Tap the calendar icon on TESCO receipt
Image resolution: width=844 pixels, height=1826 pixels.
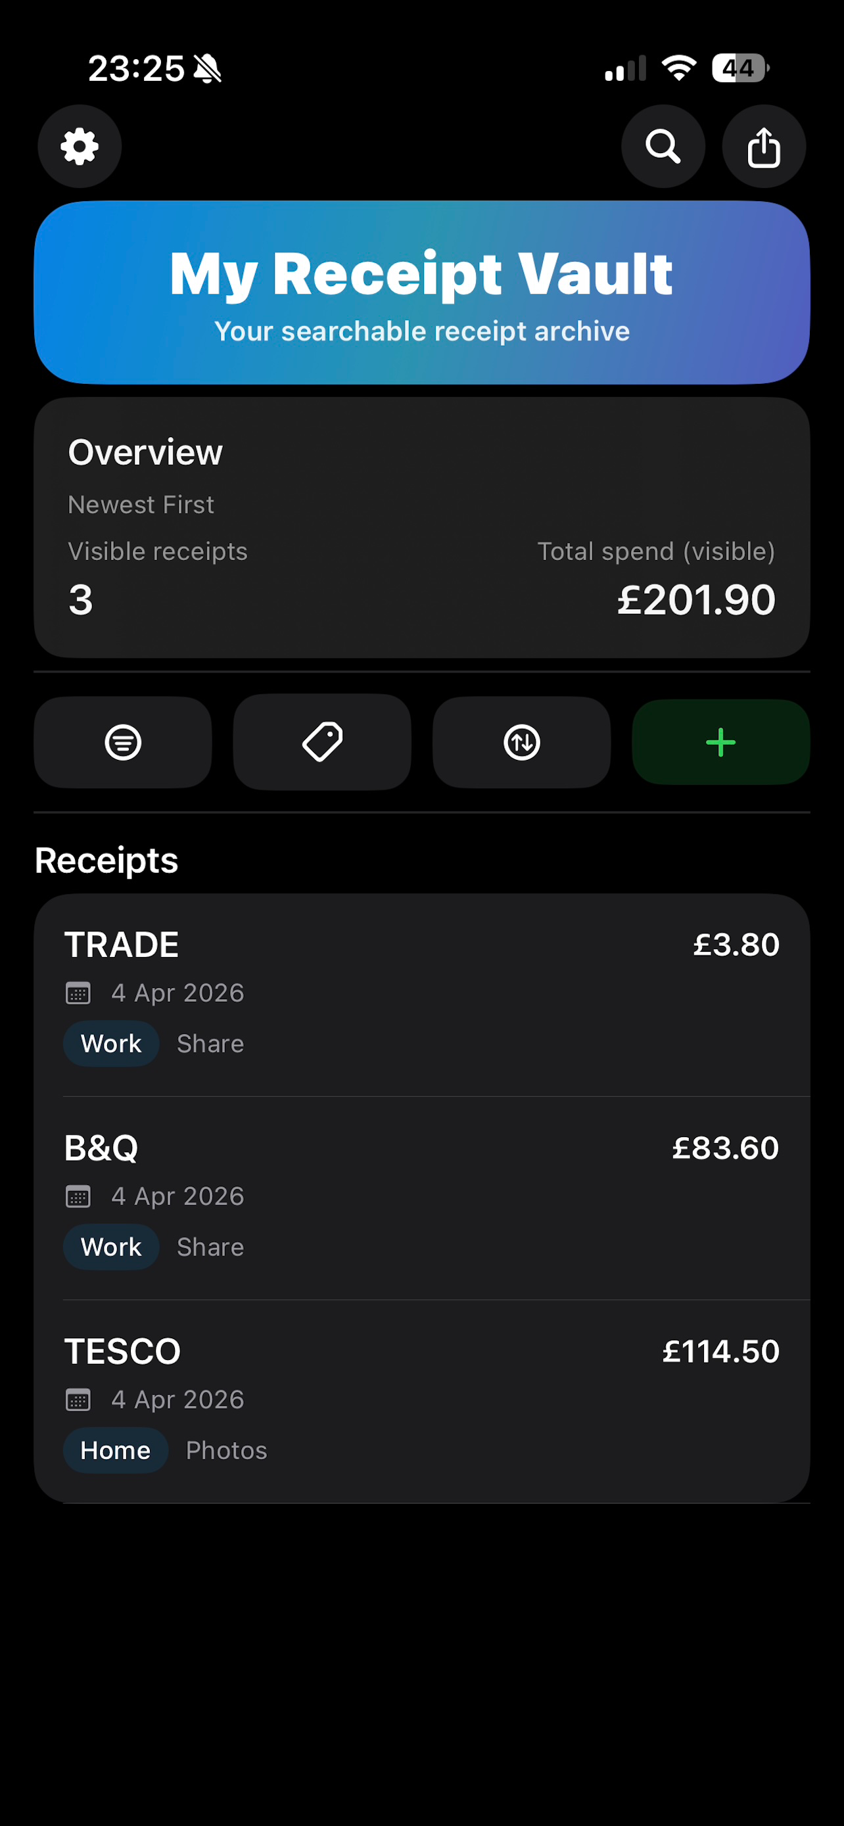pos(78,1400)
